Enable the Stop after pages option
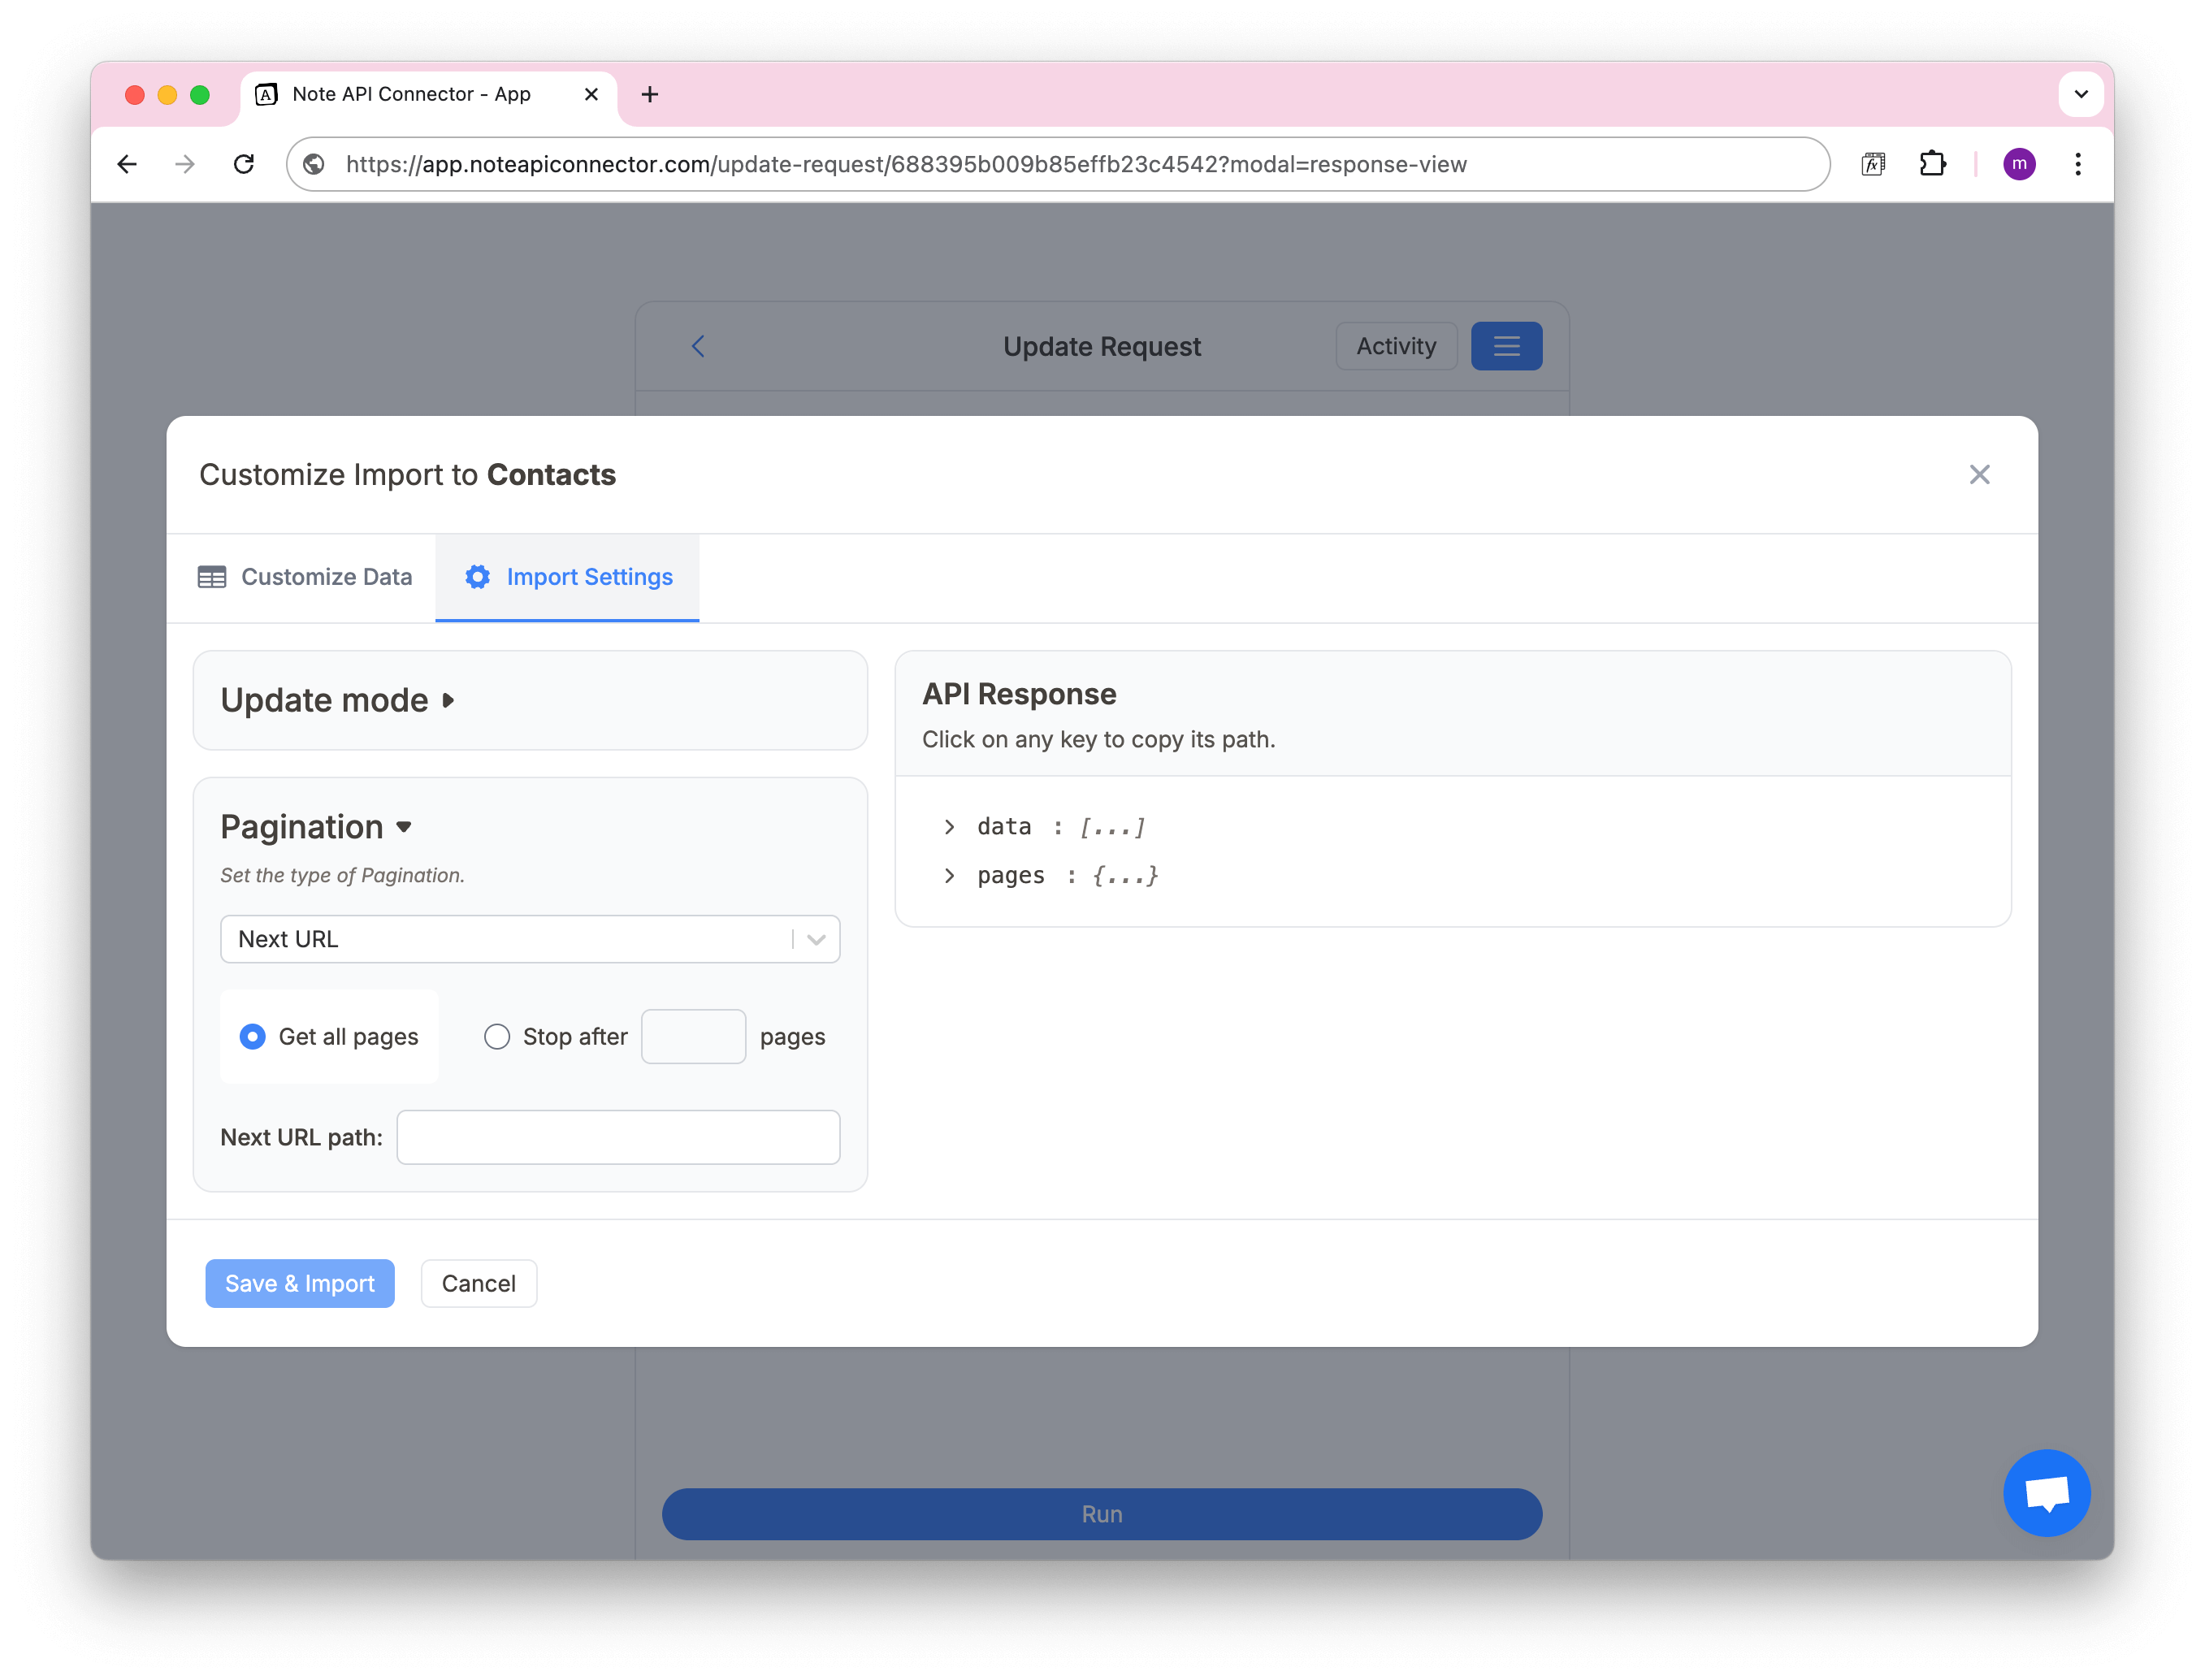The height and width of the screenshot is (1680, 2205). point(497,1036)
